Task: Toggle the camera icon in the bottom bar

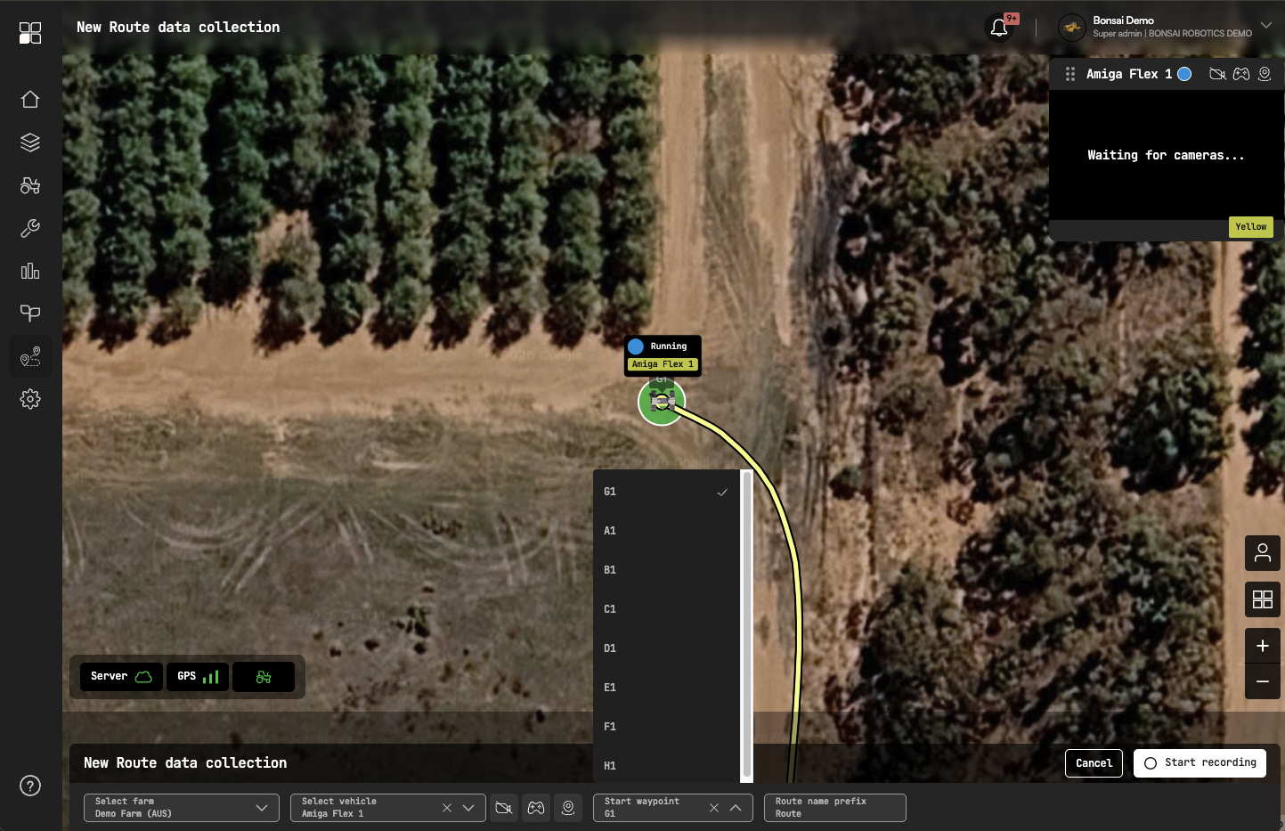Action: pyautogui.click(x=504, y=808)
